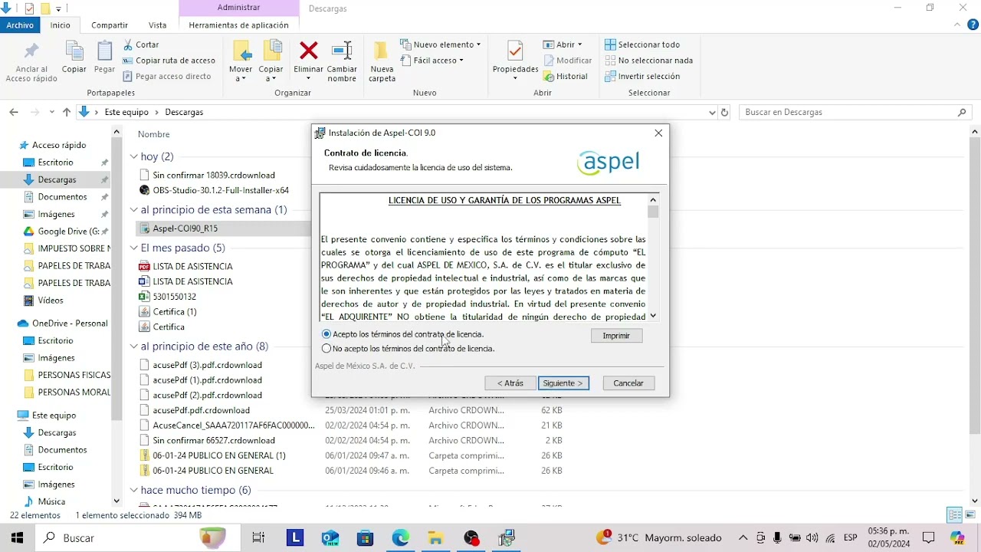The width and height of the screenshot is (981, 552).
Task: Open Outlook from the taskbar
Action: [x=330, y=538]
